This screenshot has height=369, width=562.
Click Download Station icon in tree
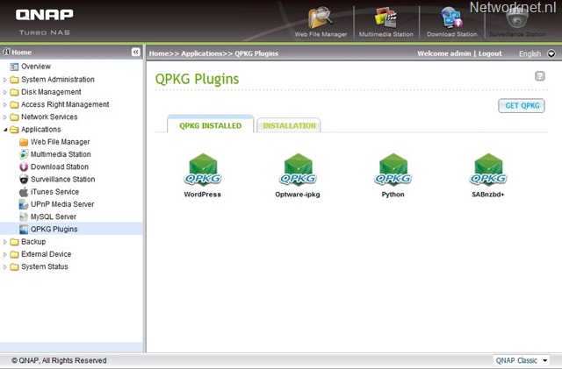pos(24,167)
